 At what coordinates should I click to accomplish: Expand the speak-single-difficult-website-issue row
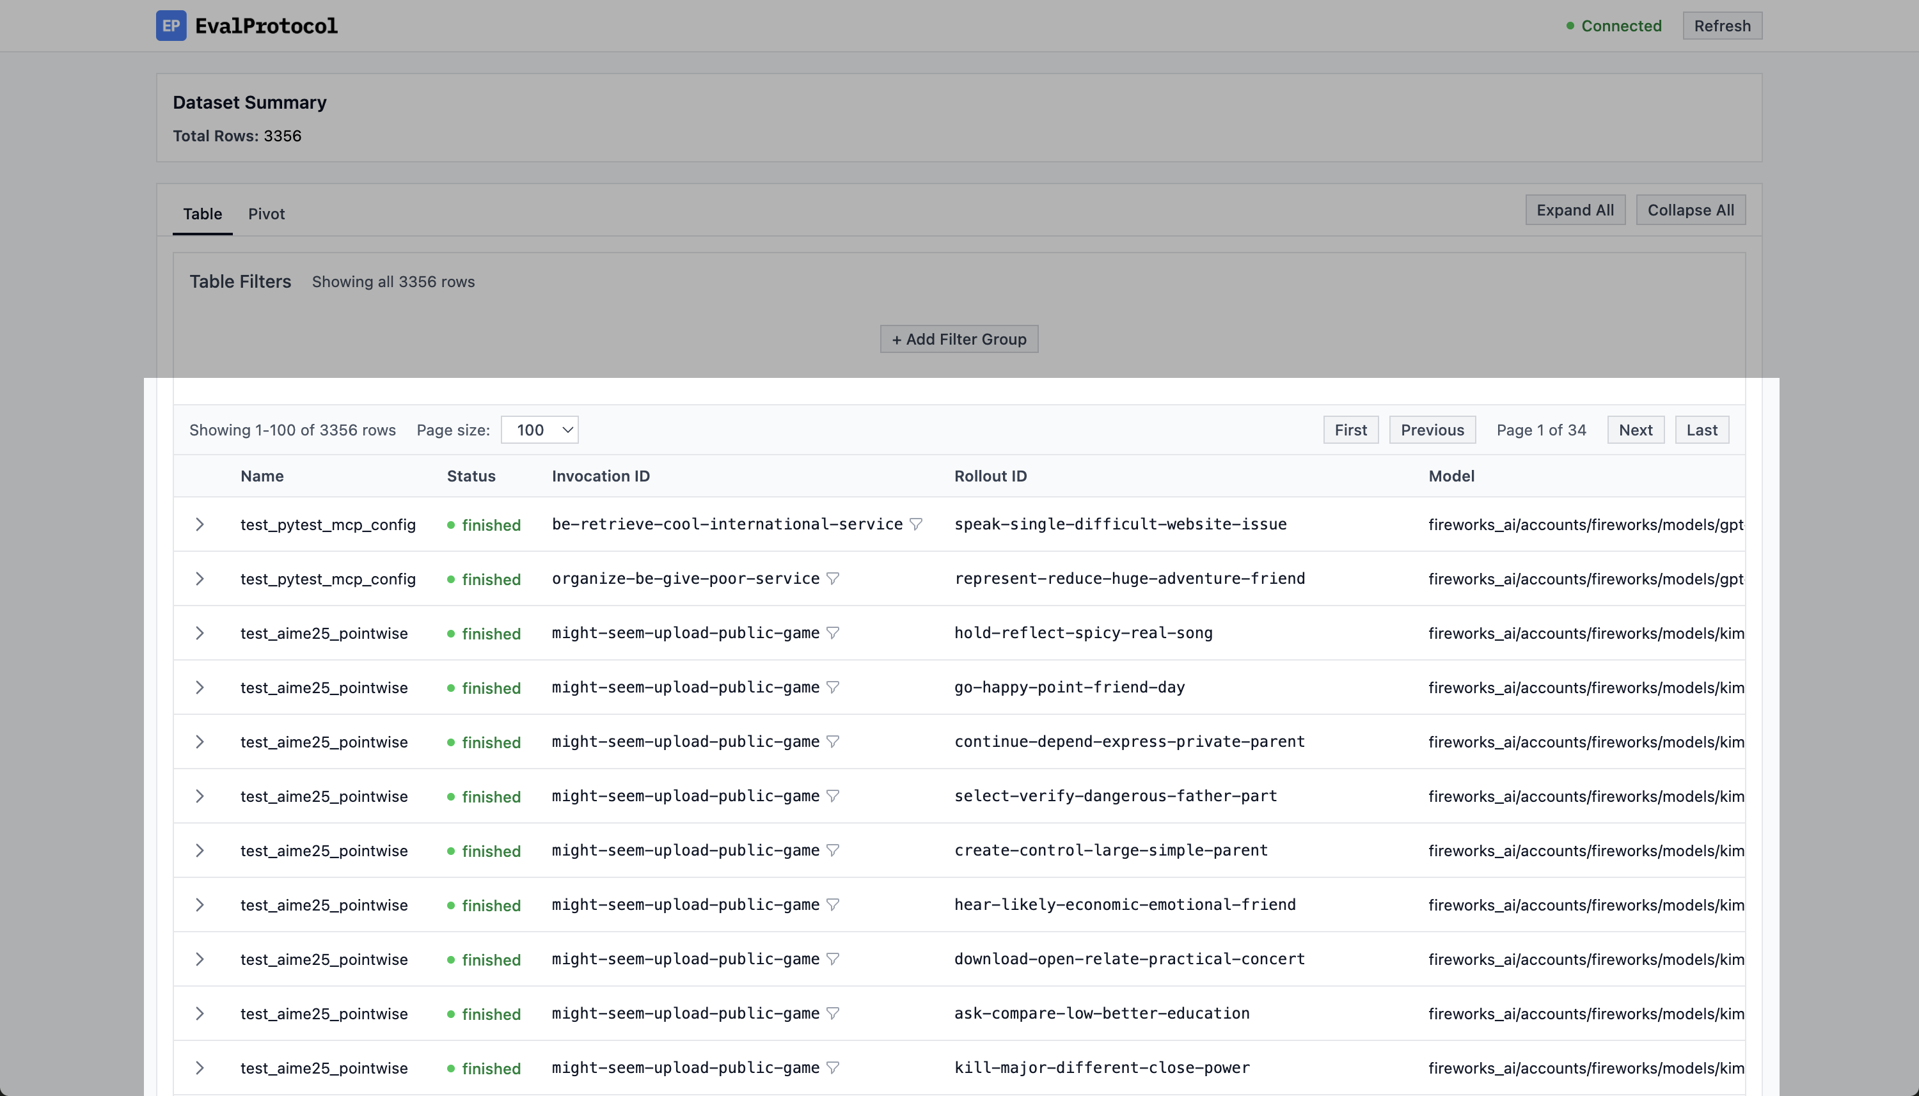click(200, 525)
